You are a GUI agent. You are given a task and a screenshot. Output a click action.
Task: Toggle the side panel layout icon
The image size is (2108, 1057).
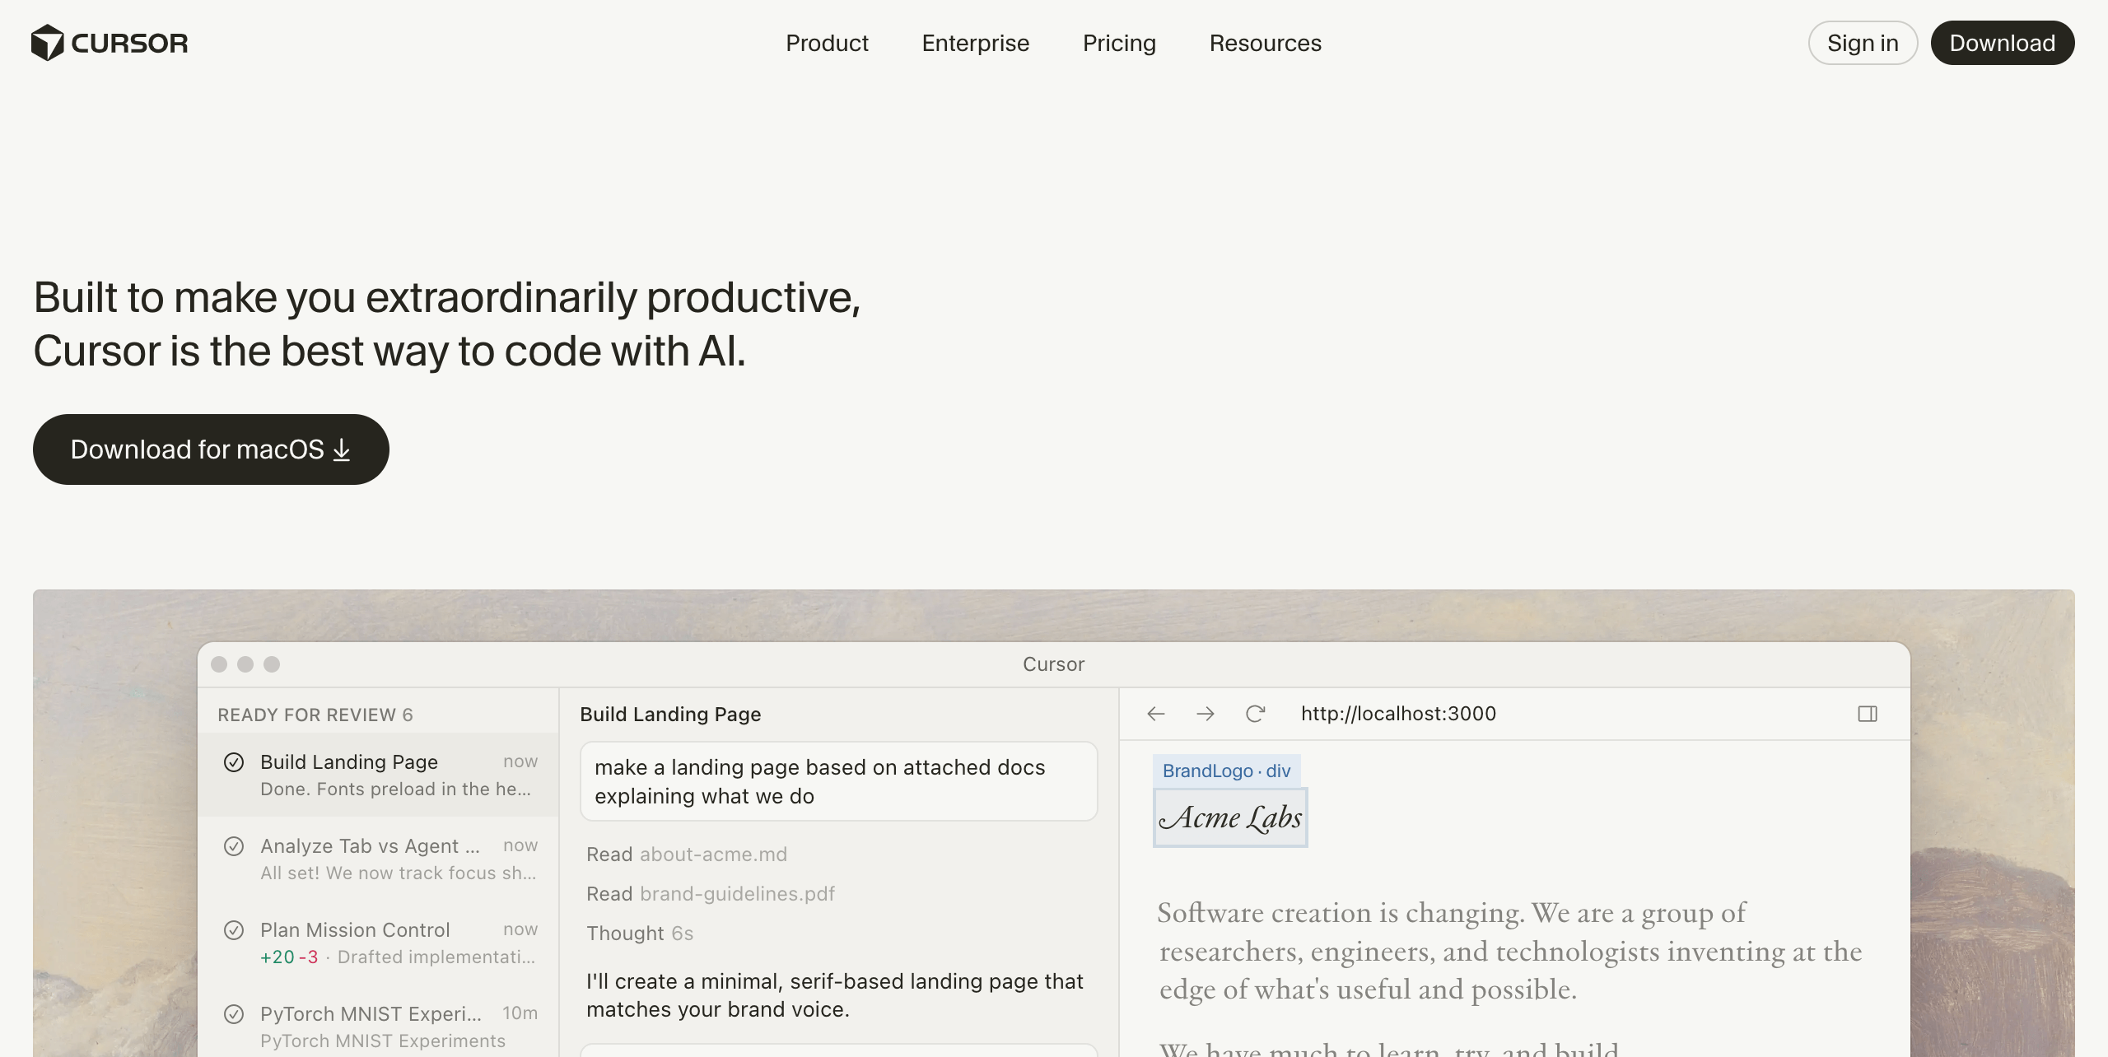1868,714
